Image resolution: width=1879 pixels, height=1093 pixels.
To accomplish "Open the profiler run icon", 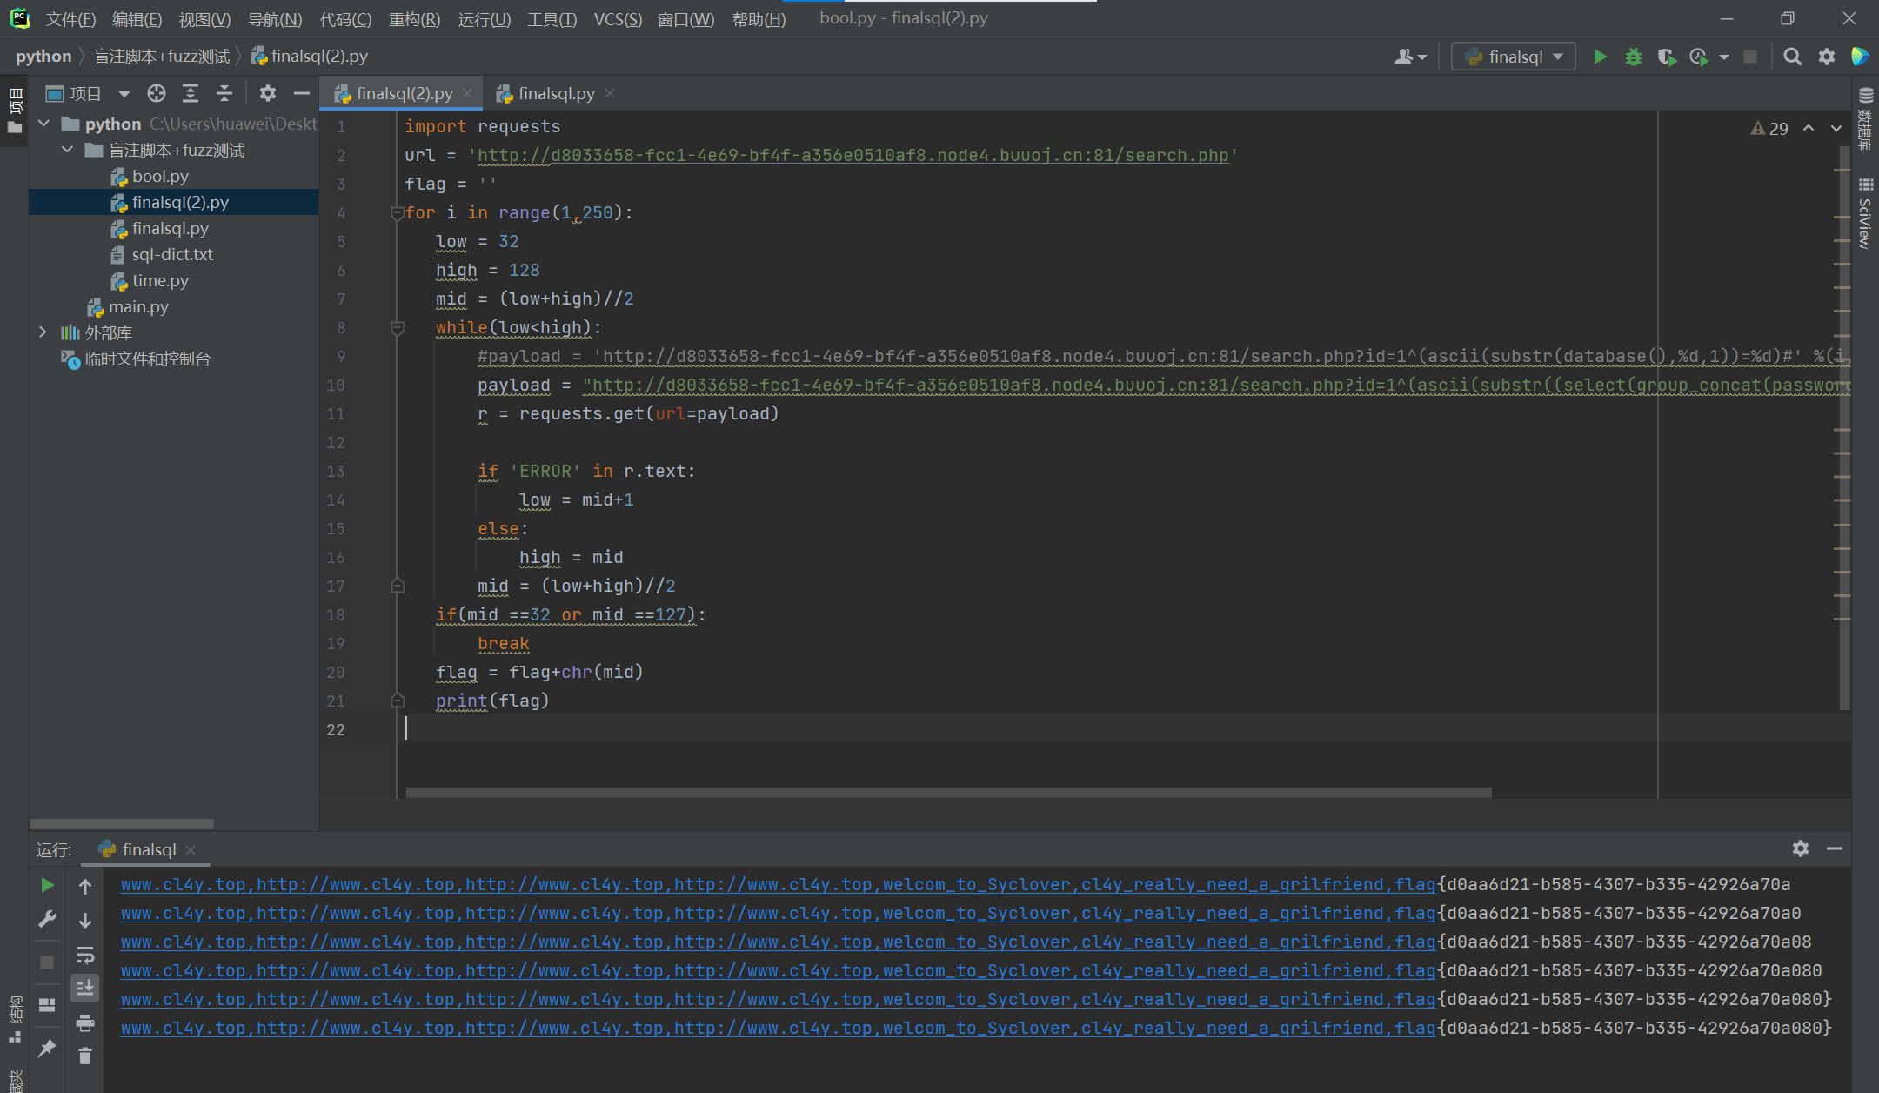I will 1699,57.
